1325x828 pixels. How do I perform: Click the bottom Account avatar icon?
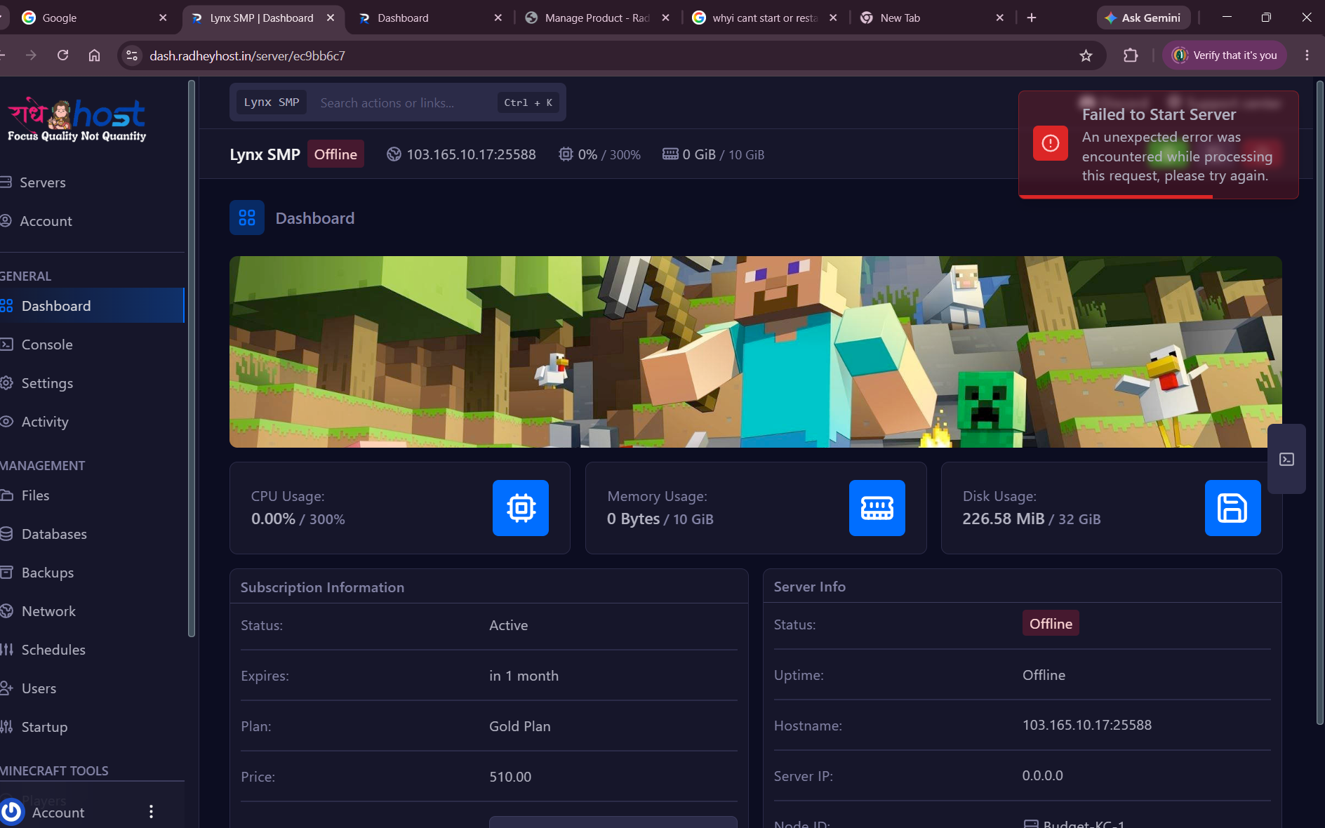(x=12, y=812)
